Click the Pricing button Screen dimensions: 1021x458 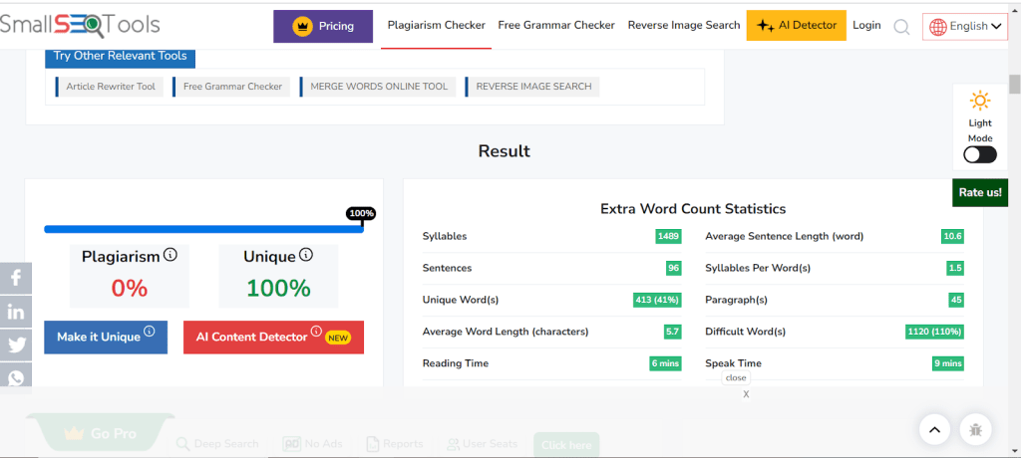tap(323, 26)
